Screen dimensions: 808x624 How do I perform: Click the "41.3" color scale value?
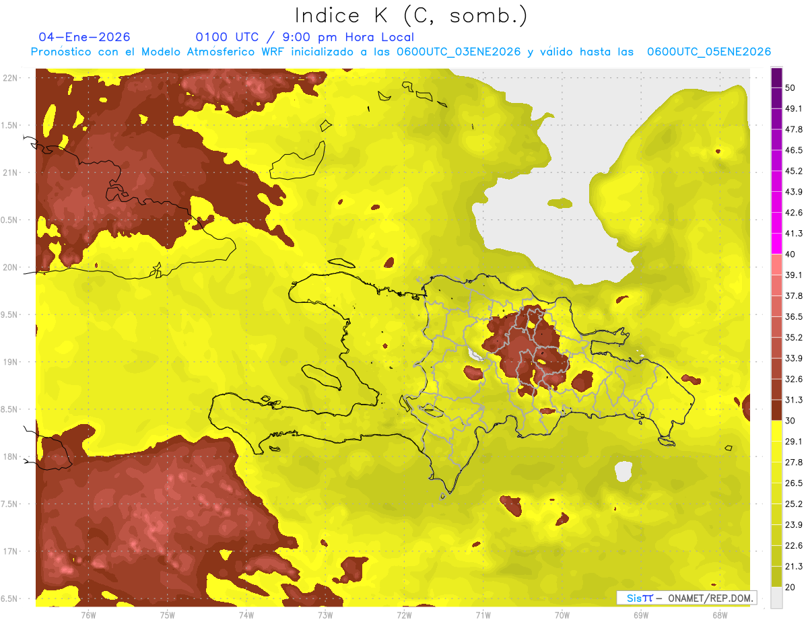pyautogui.click(x=794, y=234)
